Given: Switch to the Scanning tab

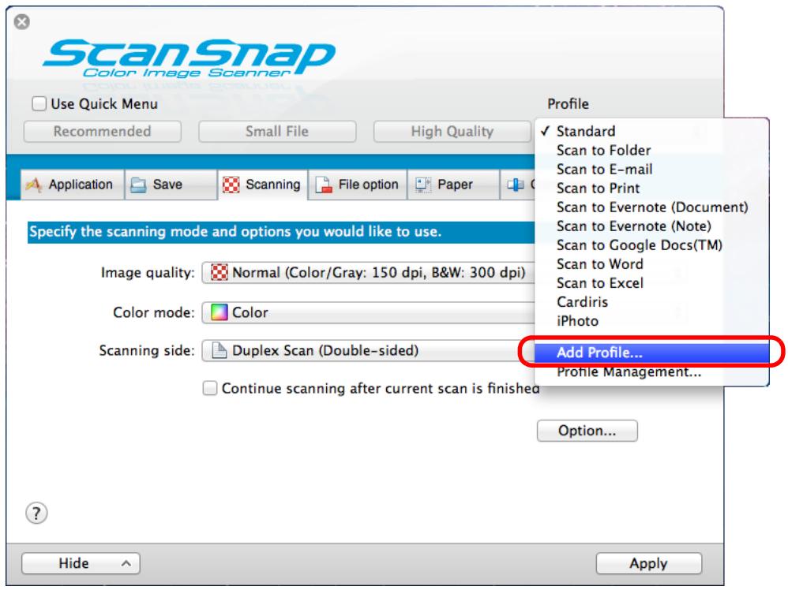Looking at the screenshot, I should coord(262,185).
